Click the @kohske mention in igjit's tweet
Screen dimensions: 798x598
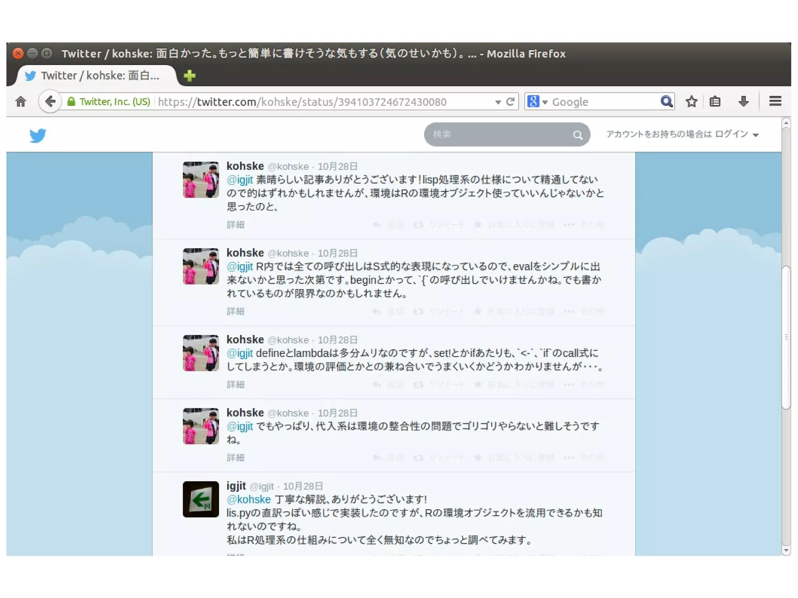tap(249, 499)
